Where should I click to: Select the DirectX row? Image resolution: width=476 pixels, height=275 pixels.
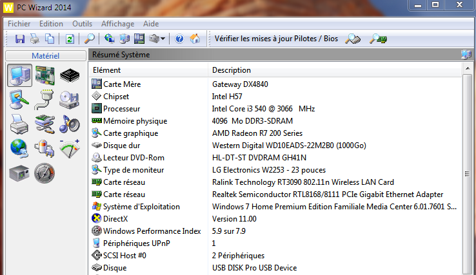point(275,219)
